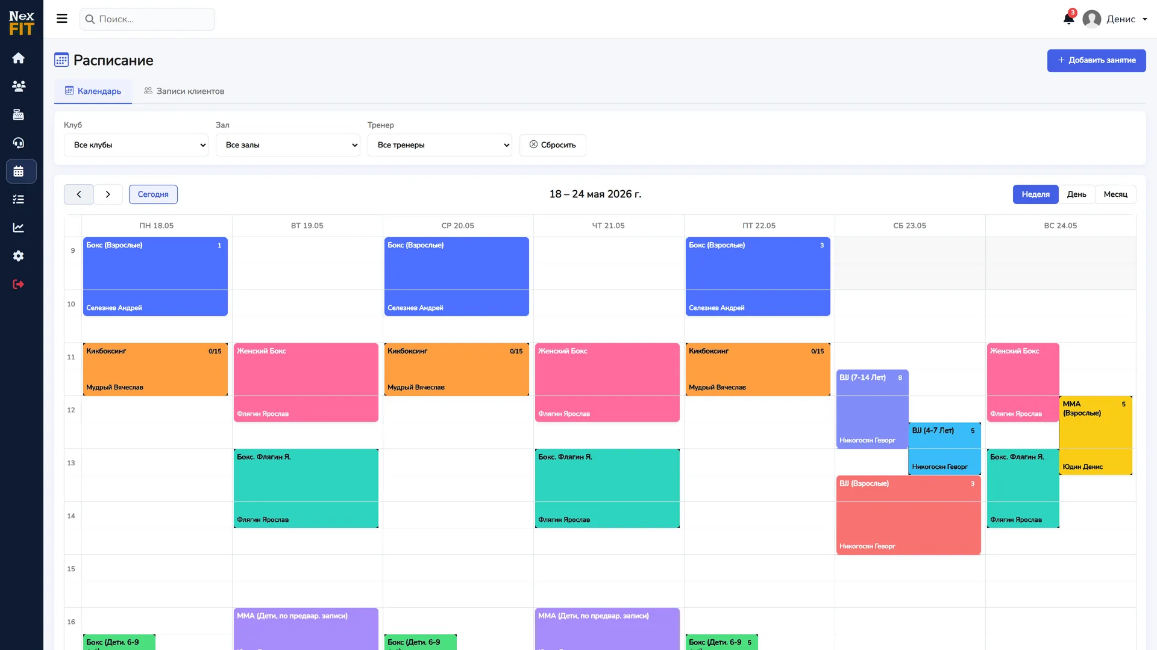Switch to the Записи клиентов tab

[184, 91]
